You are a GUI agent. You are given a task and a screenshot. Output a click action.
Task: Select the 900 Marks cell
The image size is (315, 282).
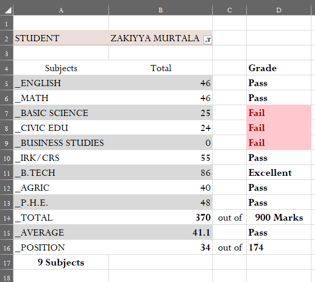(279, 218)
